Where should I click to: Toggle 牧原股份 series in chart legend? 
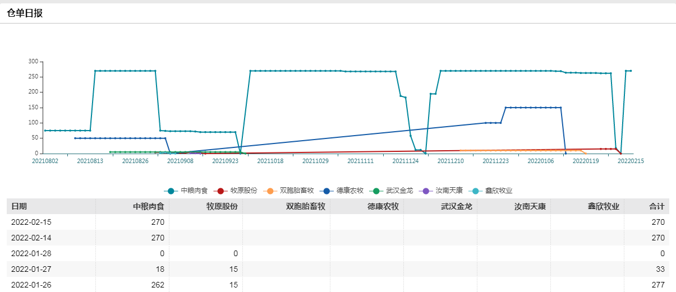235,191
